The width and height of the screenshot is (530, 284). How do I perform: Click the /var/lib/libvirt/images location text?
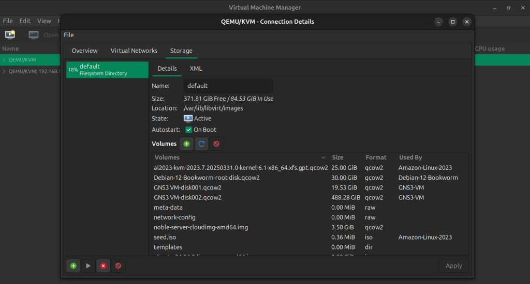point(213,108)
